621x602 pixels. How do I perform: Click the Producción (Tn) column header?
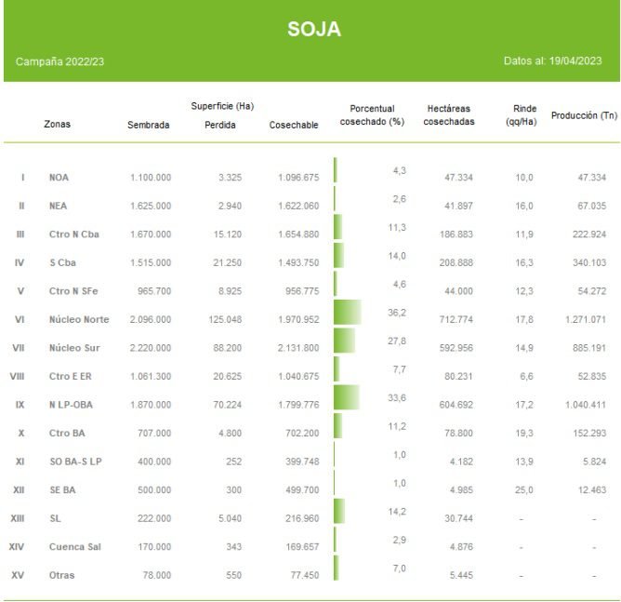coord(584,116)
